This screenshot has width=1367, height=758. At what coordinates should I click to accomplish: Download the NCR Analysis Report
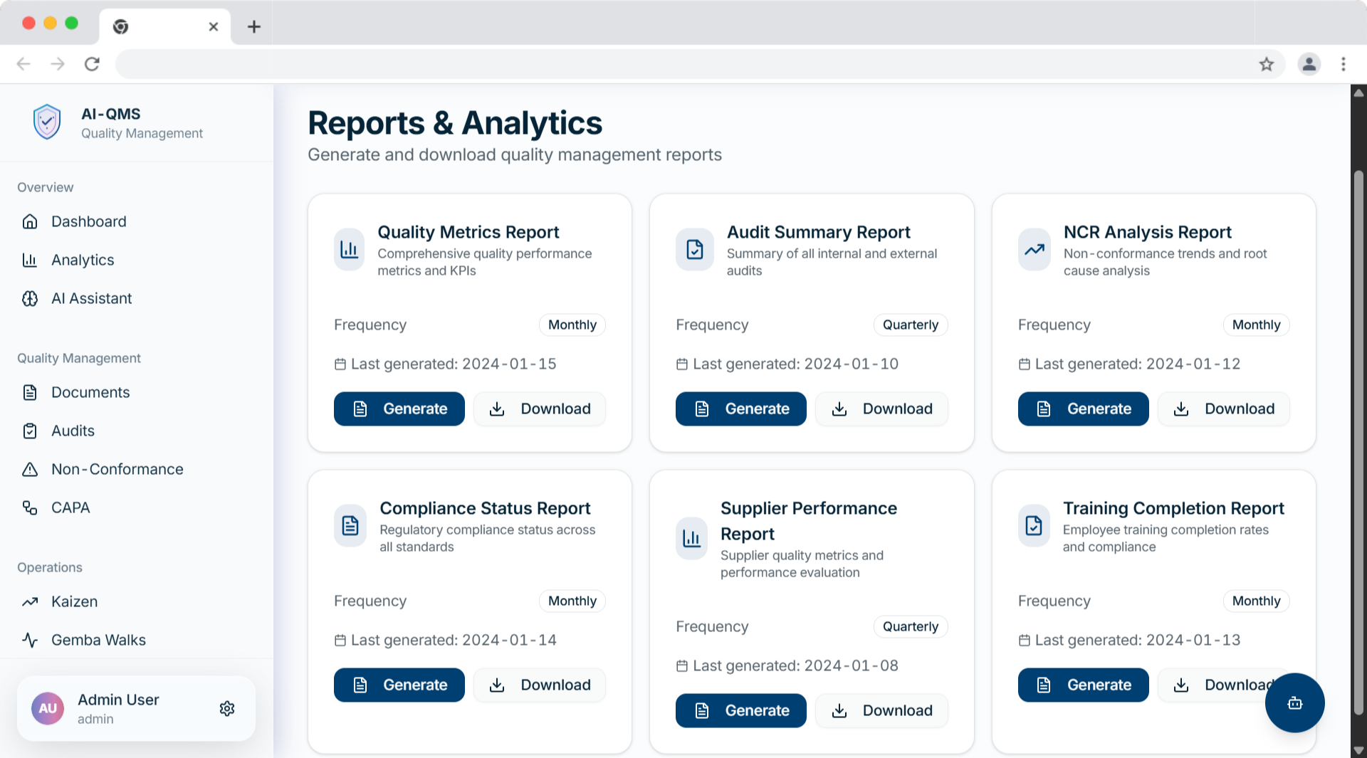point(1224,409)
